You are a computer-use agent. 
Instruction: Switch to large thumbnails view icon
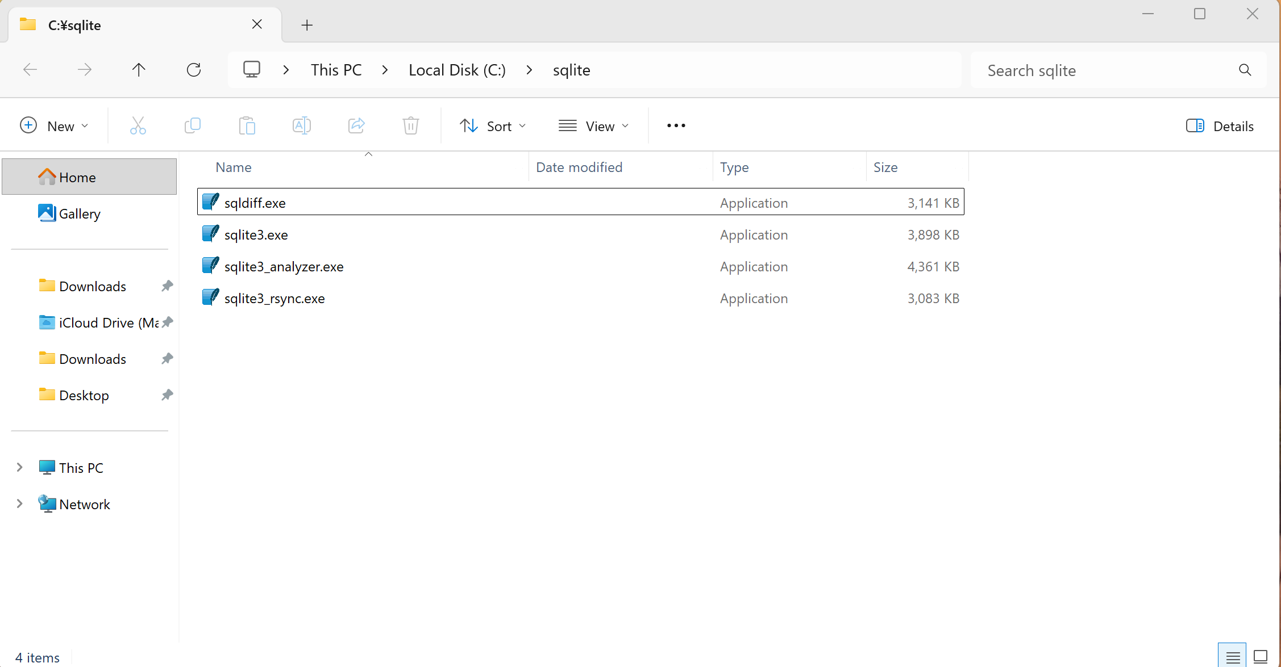(x=1261, y=657)
